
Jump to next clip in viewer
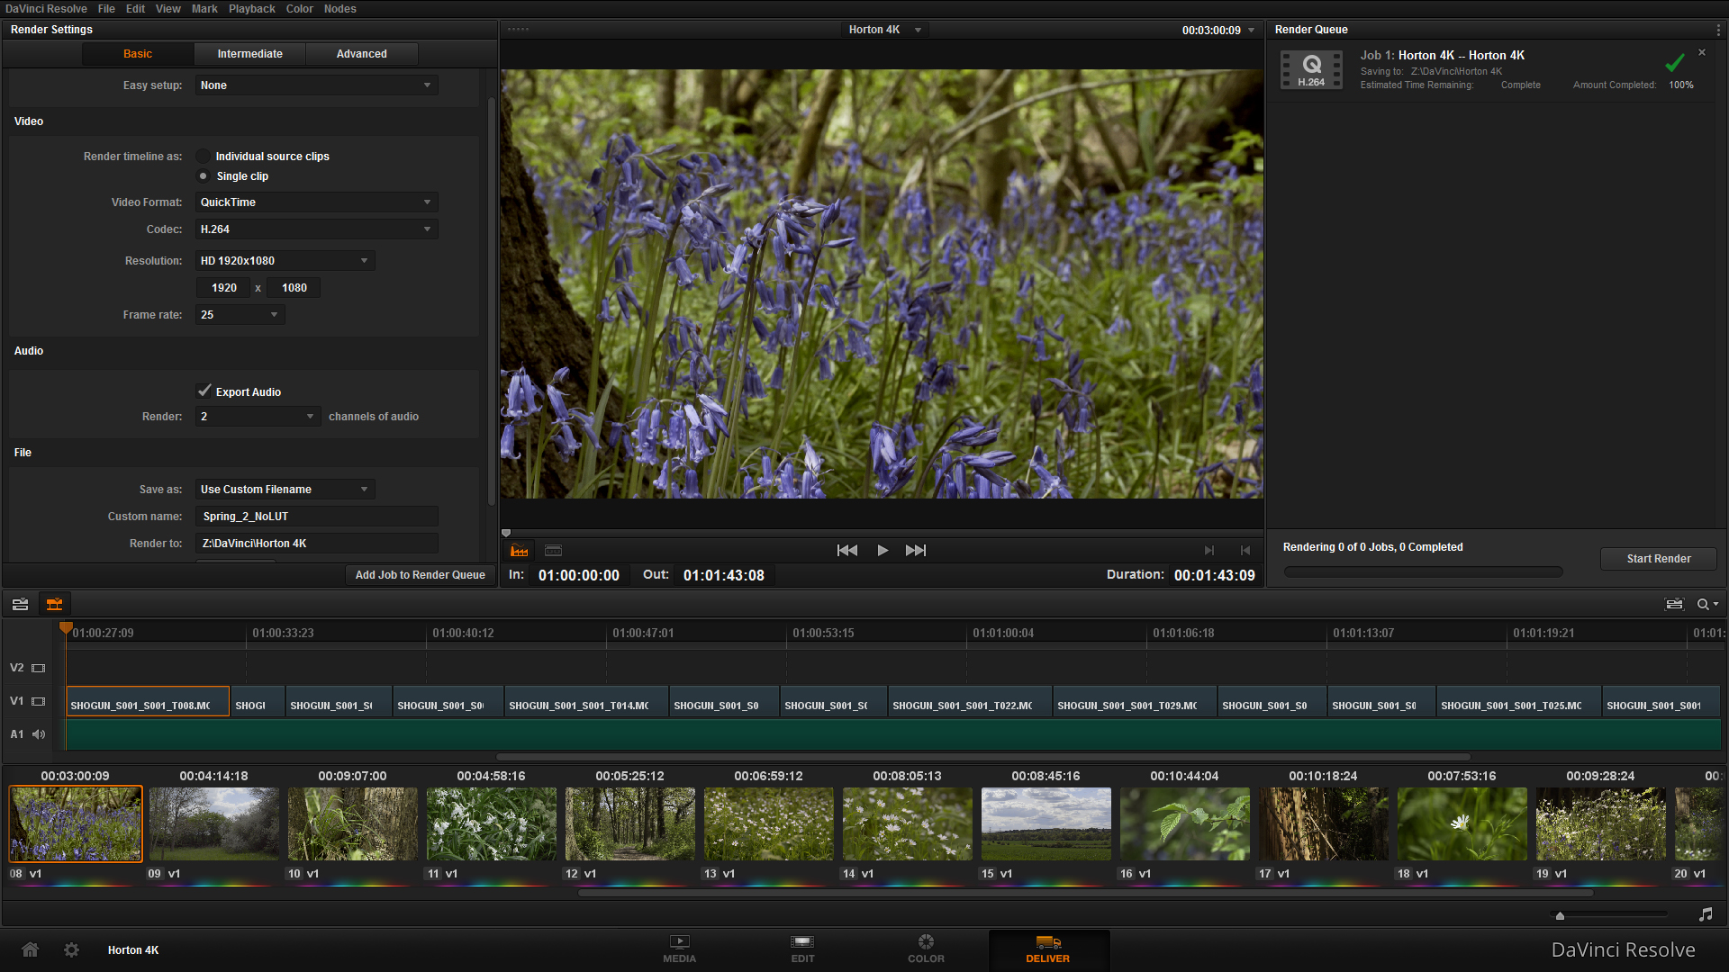coord(916,550)
